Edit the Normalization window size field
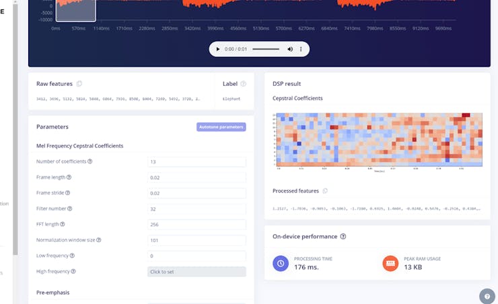Viewport: 498px width, 304px height. pos(197,240)
